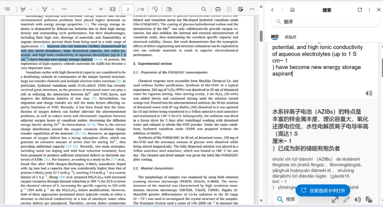
Task: Open citation link [18] in PDF
Action: [x=62, y=177]
